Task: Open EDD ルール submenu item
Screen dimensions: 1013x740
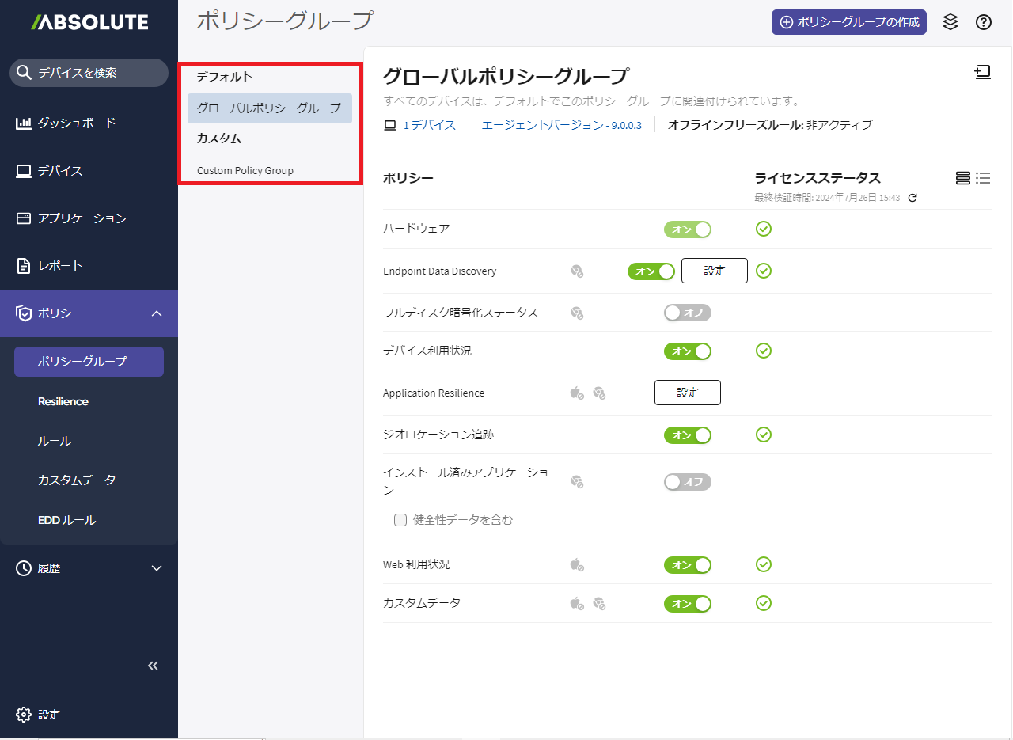Action: (x=66, y=520)
